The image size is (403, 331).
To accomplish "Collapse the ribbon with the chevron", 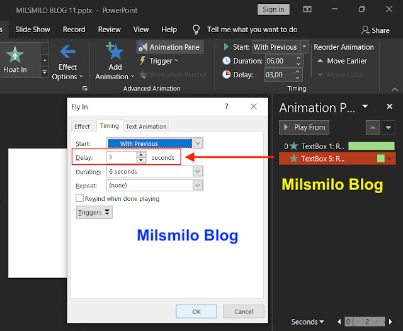I will click(x=395, y=89).
